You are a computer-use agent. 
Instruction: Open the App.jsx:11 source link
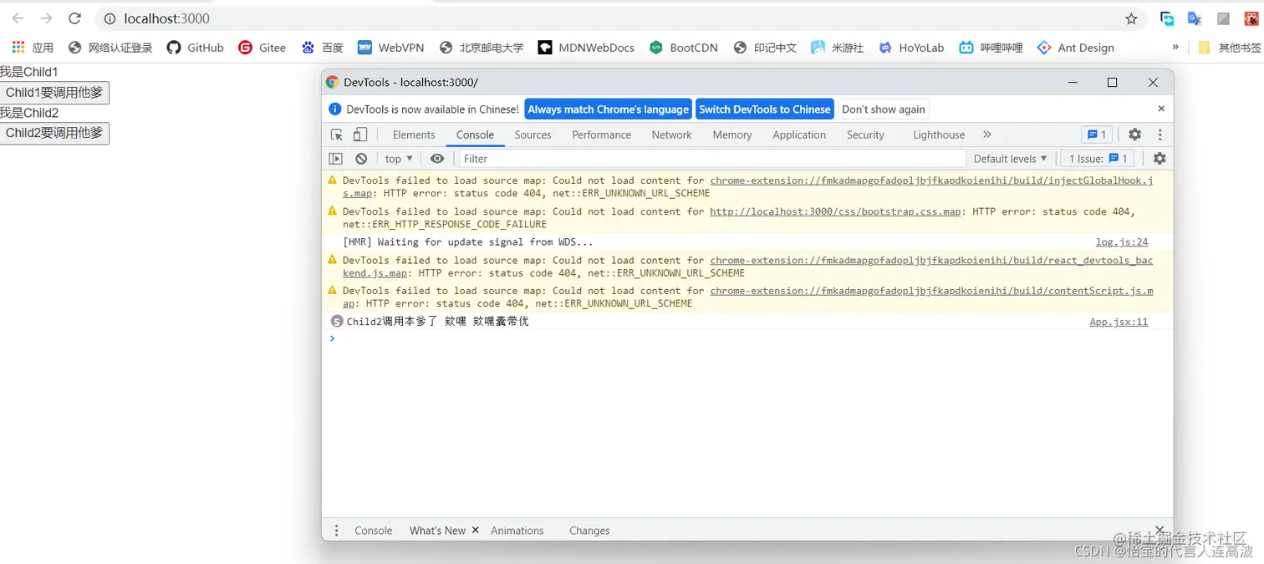click(1119, 322)
